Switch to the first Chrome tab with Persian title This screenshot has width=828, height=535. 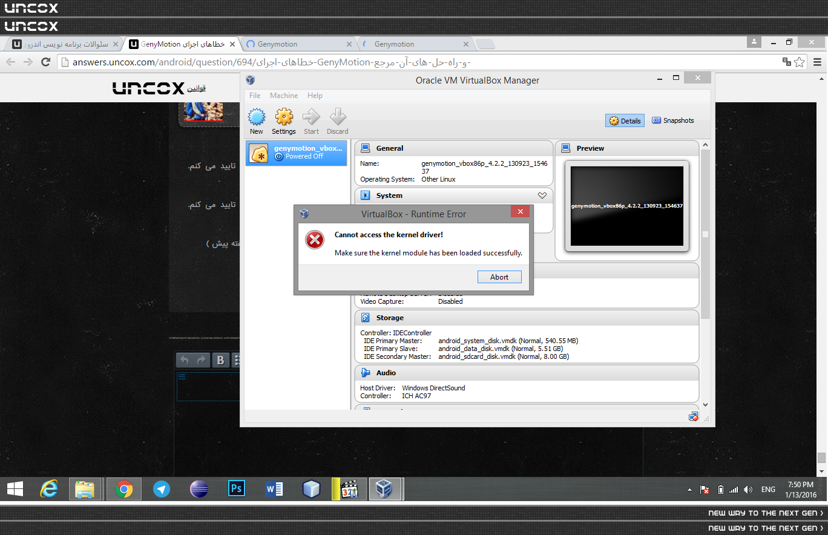(x=64, y=44)
